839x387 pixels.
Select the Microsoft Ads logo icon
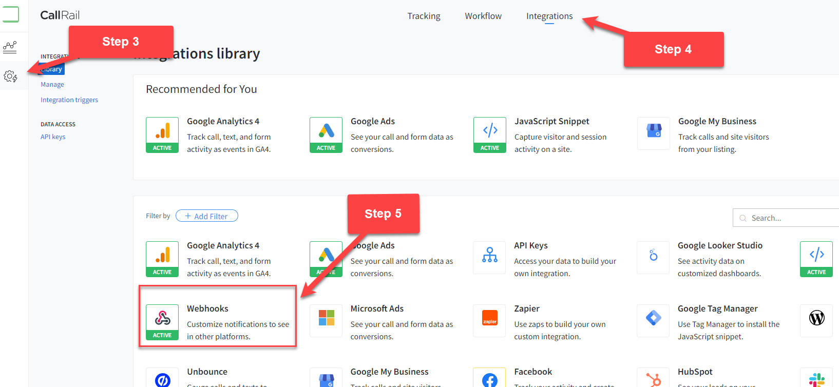326,319
